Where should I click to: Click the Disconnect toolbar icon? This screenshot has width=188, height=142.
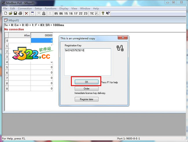(44, 13)
